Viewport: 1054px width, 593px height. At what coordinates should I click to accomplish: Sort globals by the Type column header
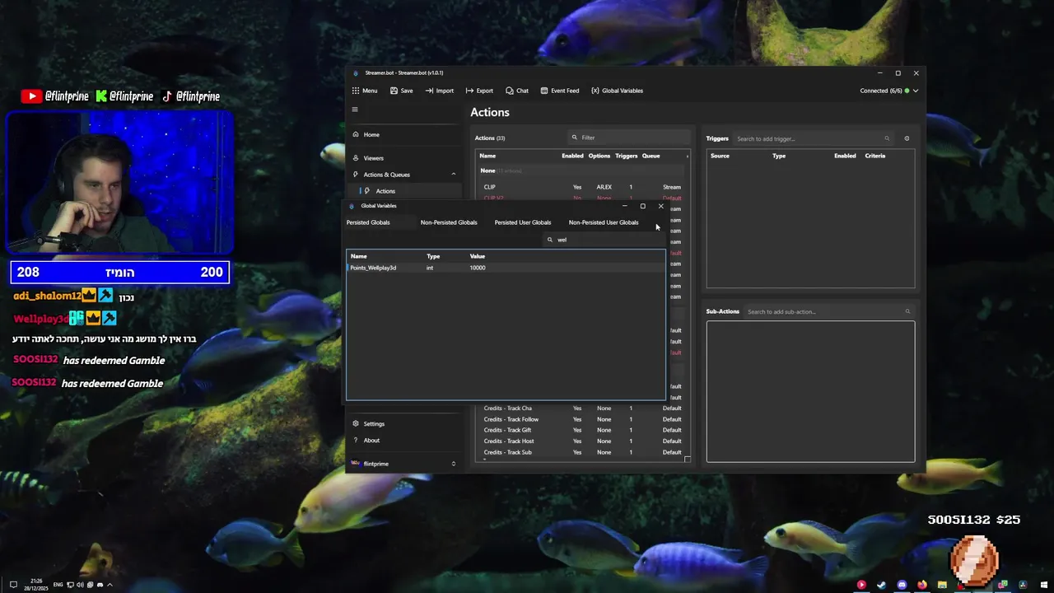click(x=433, y=256)
